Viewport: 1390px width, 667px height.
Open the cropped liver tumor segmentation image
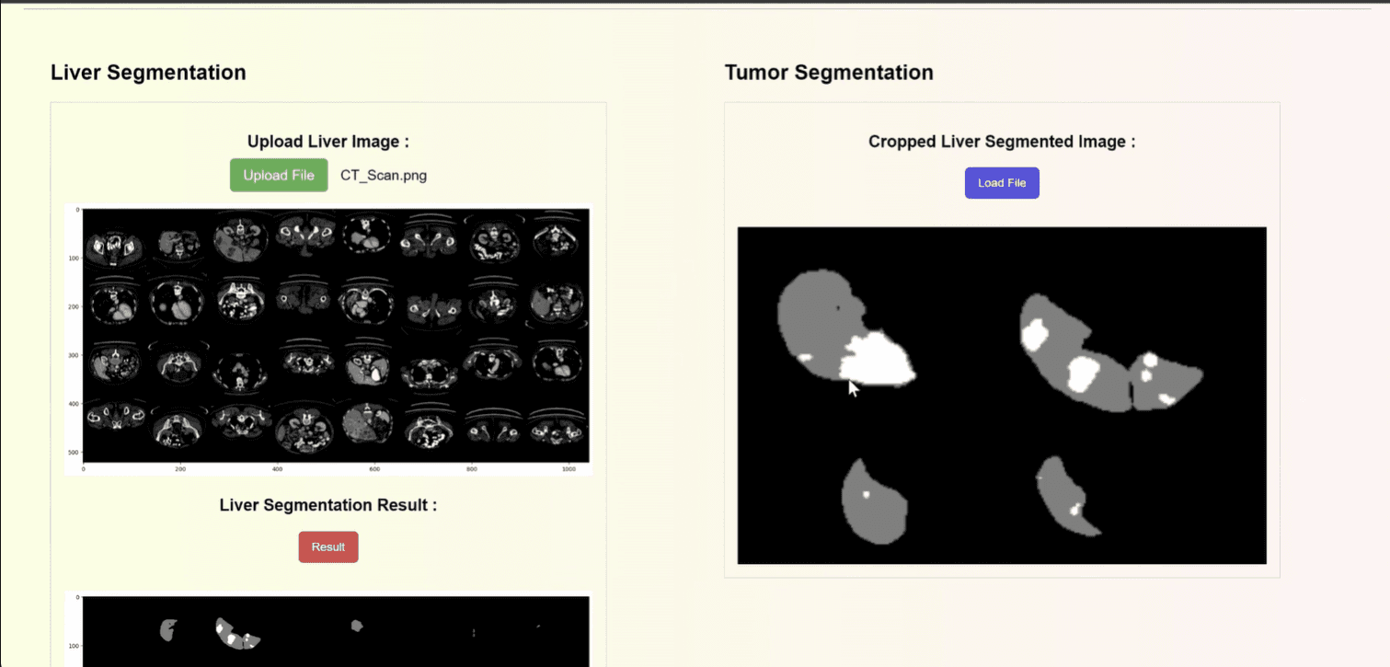tap(1002, 396)
